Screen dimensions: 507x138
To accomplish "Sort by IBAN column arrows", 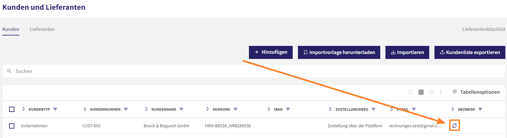I will pos(269,109).
